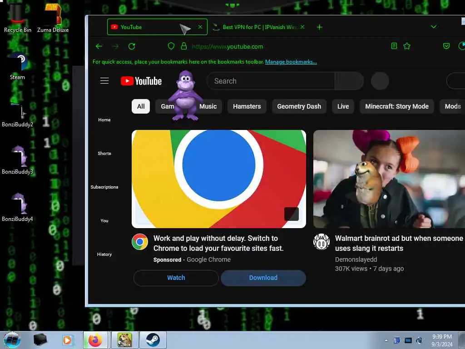Click the Bonzi taskbar button
This screenshot has height=349, width=465.
[124, 340]
